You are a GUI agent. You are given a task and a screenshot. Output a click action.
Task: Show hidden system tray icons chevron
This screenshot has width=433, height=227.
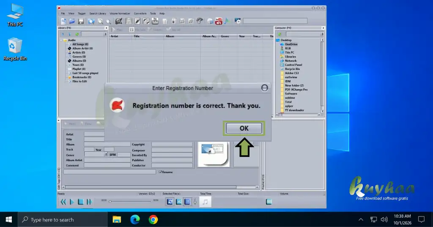(361, 219)
